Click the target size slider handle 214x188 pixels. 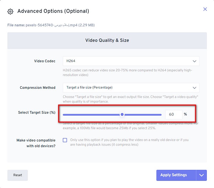(122, 115)
